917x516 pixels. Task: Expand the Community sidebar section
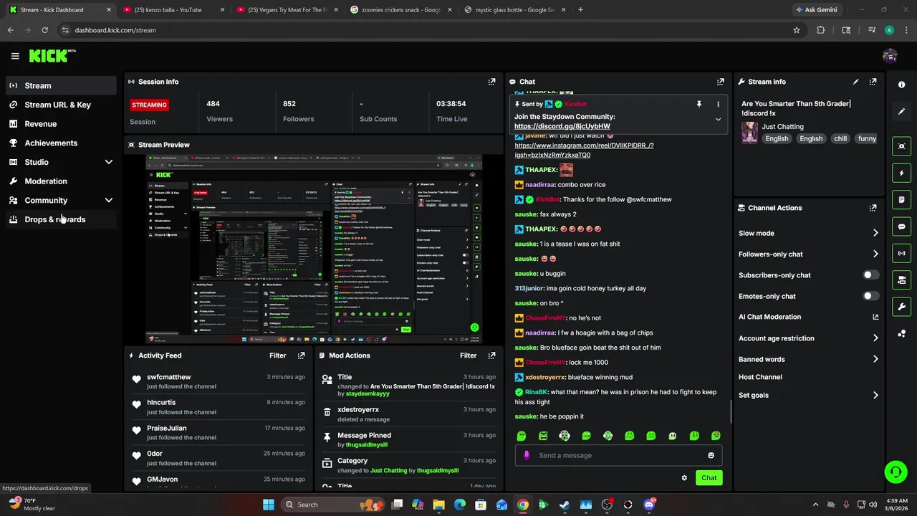(109, 201)
